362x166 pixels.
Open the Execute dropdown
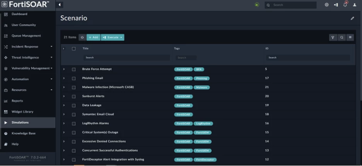pyautogui.click(x=113, y=37)
